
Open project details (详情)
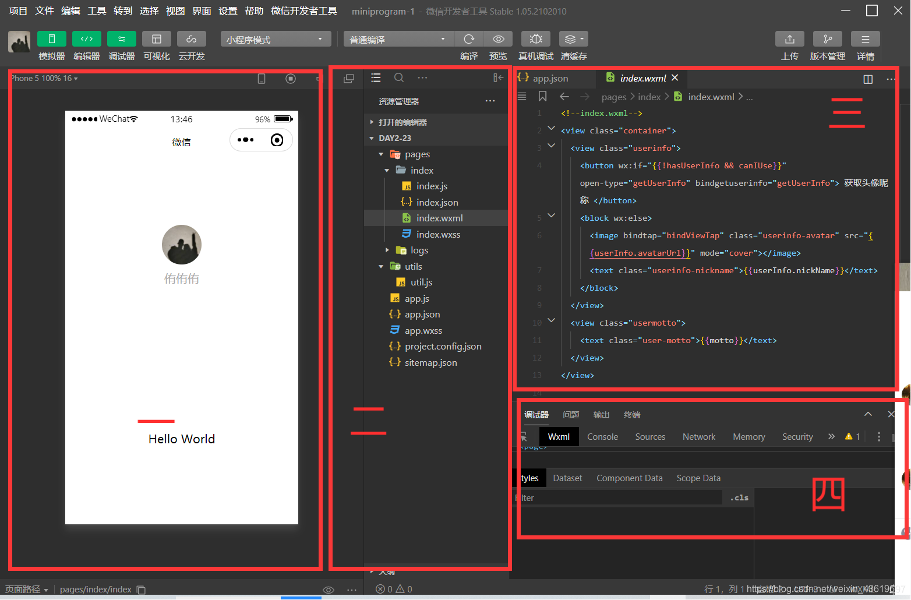866,39
